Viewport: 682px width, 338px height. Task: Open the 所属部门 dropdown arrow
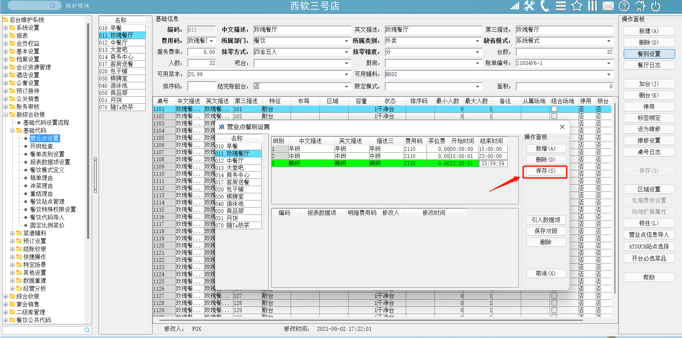tap(346, 41)
